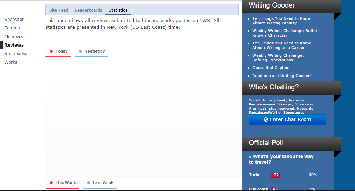This screenshot has height=191, width=355.
Task: Toggle the Last Week series
Action: tap(100, 183)
